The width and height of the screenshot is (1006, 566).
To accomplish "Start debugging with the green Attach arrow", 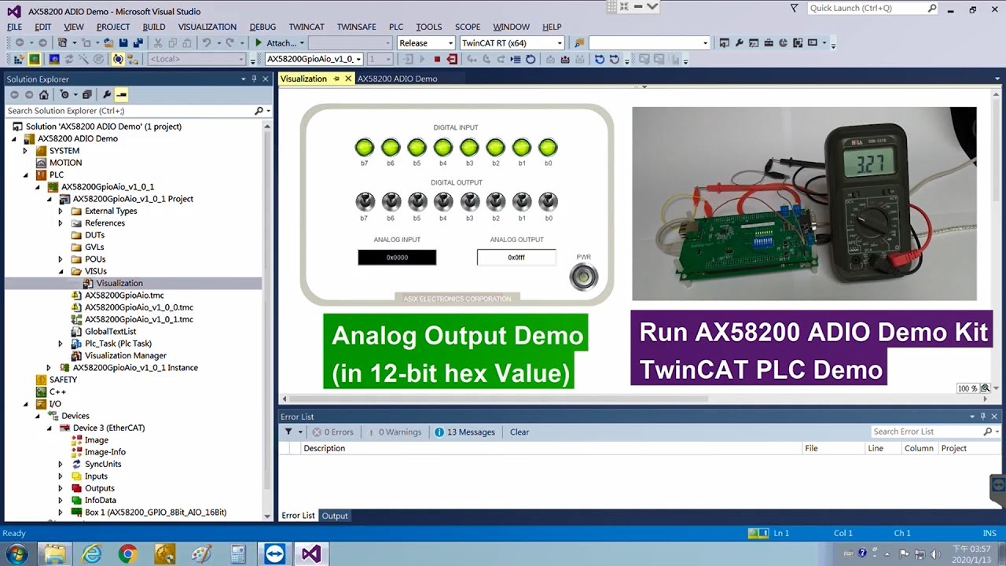I will coord(259,42).
